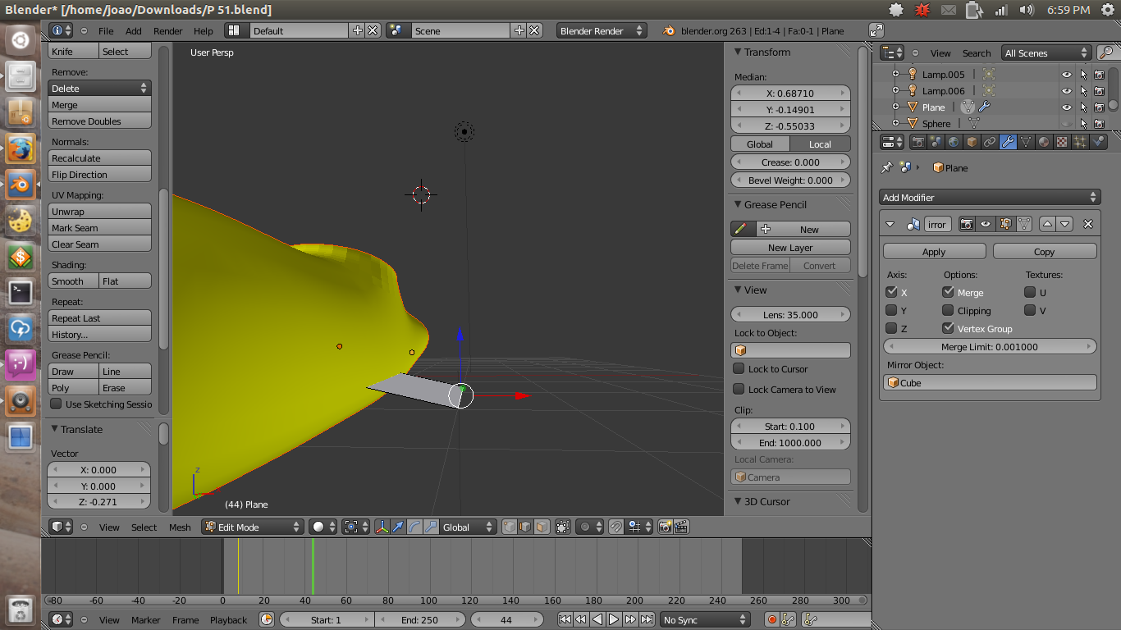The width and height of the screenshot is (1121, 630).
Task: Open the Particles properties sparkle icon
Action: click(x=1081, y=142)
